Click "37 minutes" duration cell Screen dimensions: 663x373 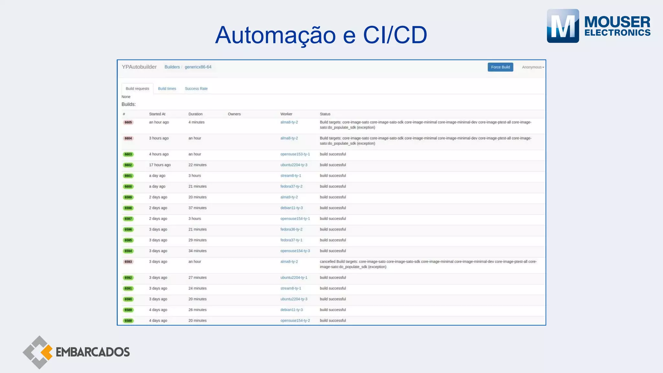click(197, 208)
